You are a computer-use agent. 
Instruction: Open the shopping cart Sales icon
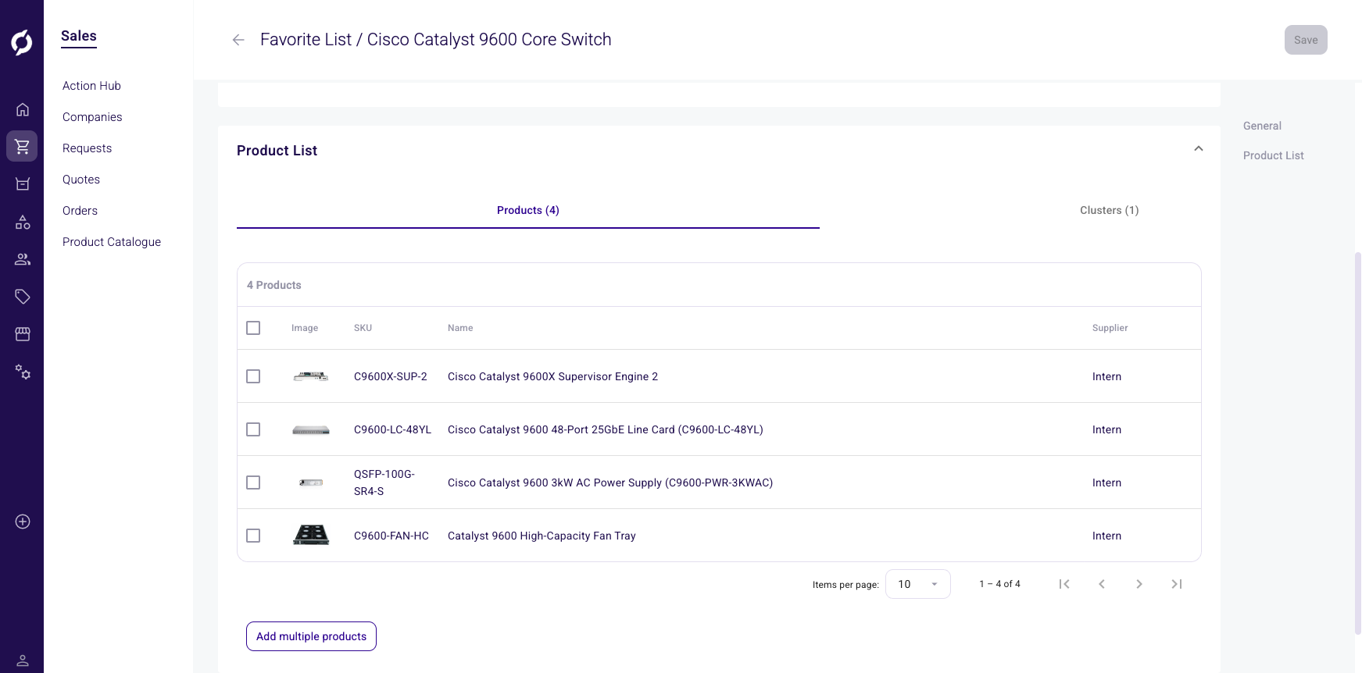(23, 146)
